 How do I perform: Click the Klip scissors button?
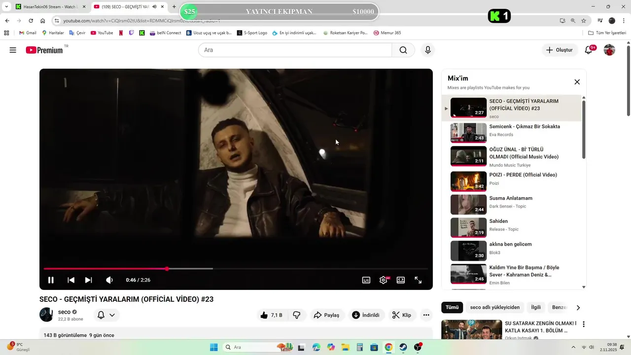pyautogui.click(x=402, y=315)
